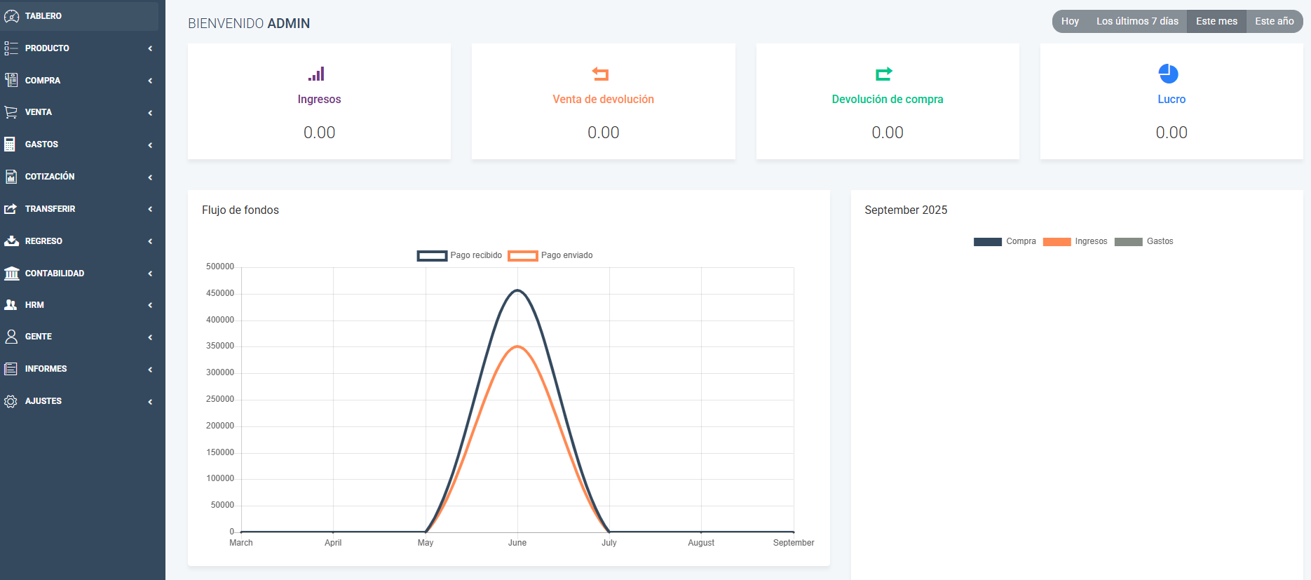
Task: Select Los últimos 7 días filter
Action: click(1136, 21)
